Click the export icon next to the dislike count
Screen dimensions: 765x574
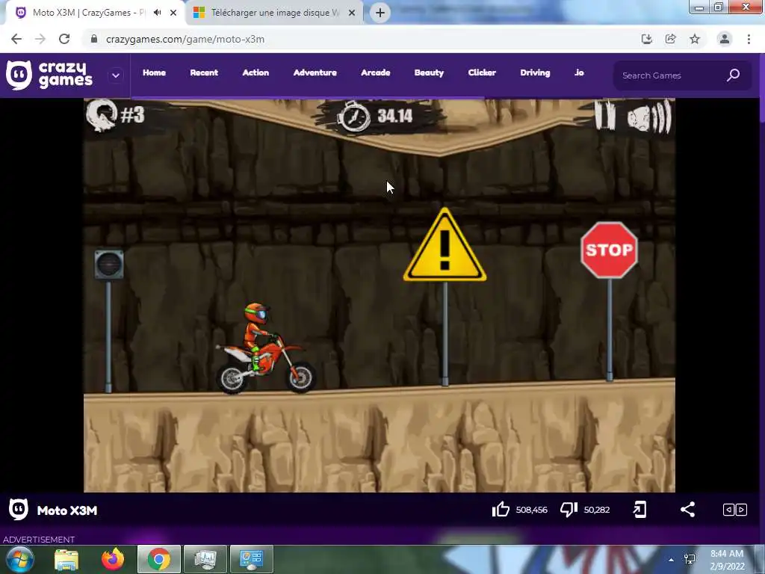click(639, 510)
